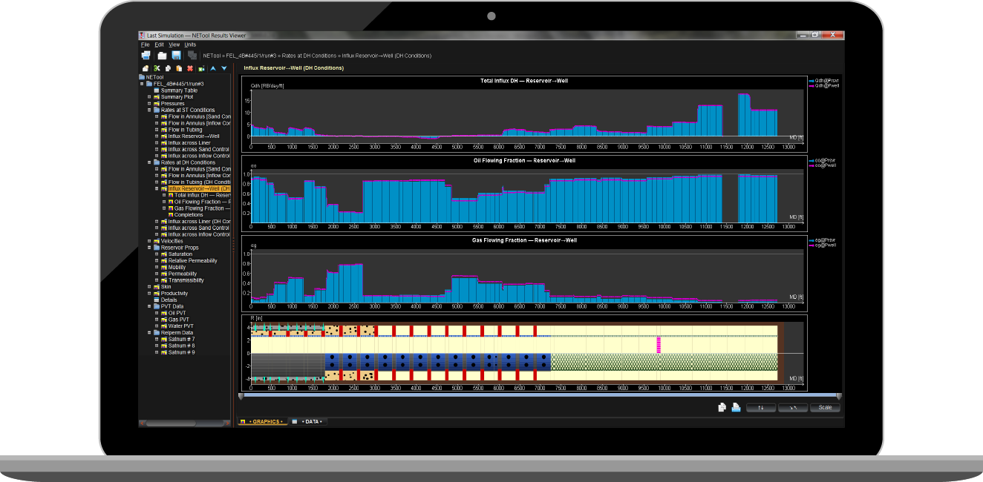Switch to the DATA tab
The image size is (983, 482).
(307, 421)
